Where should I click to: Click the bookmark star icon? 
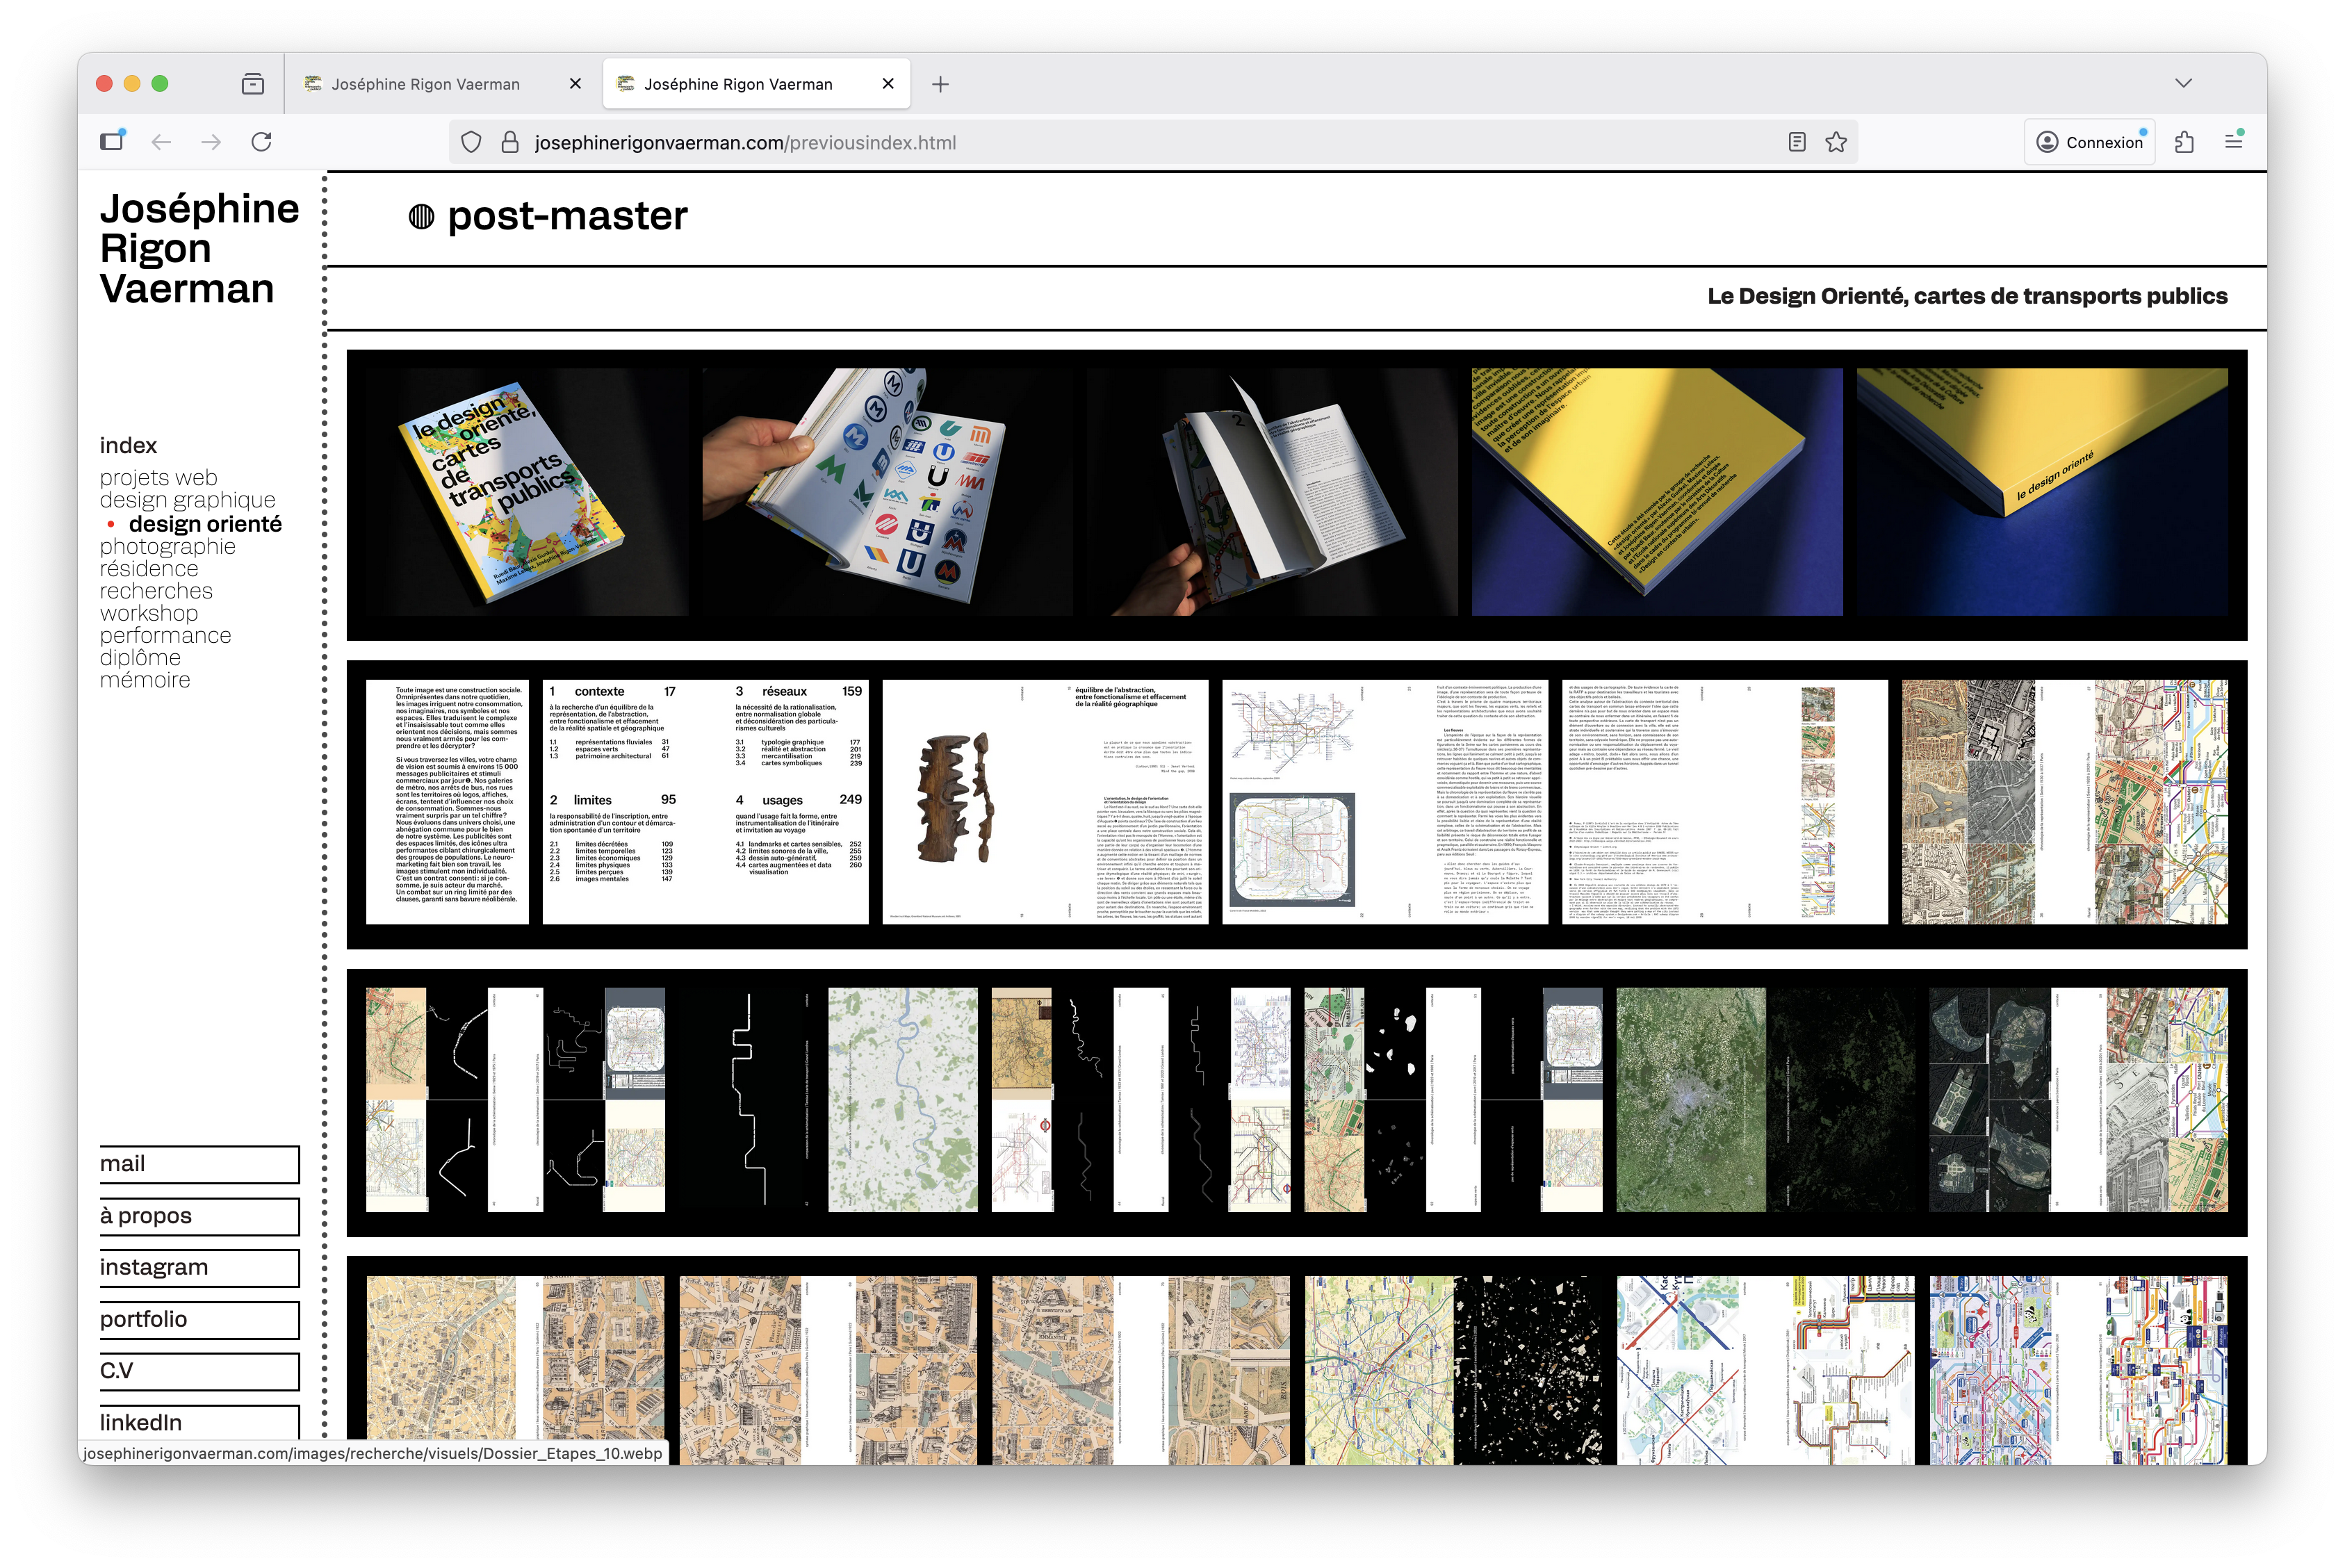1836,142
